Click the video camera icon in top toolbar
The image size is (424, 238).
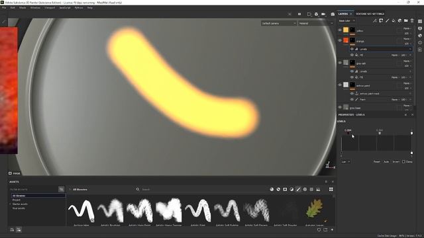point(323,14)
